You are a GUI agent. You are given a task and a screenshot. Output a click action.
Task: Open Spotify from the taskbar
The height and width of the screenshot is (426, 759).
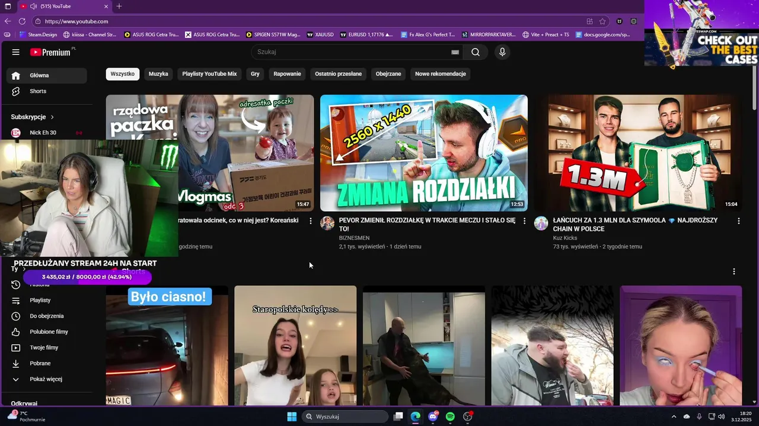[x=450, y=417]
